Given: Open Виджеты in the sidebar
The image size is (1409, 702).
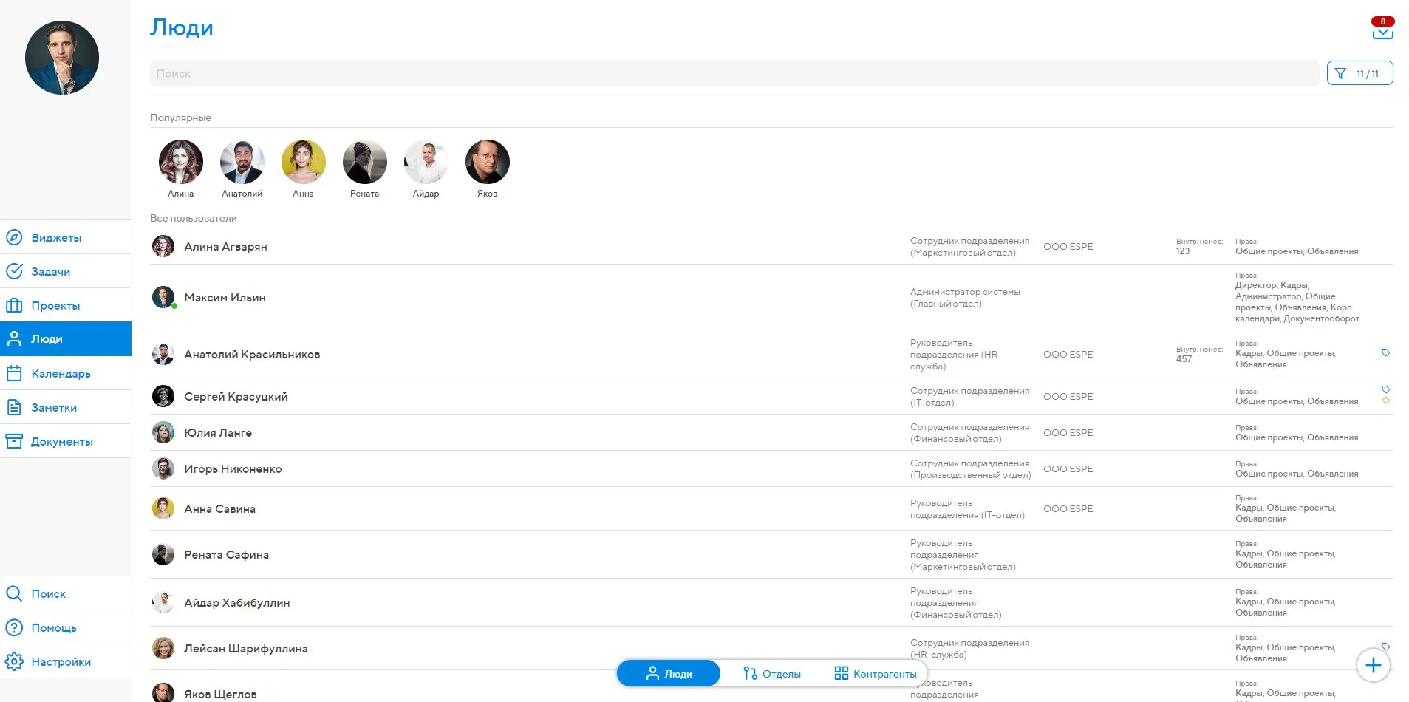Looking at the screenshot, I should (x=56, y=238).
